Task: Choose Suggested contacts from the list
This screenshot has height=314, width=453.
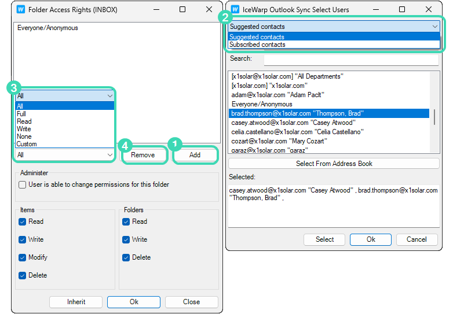Action: pos(334,37)
